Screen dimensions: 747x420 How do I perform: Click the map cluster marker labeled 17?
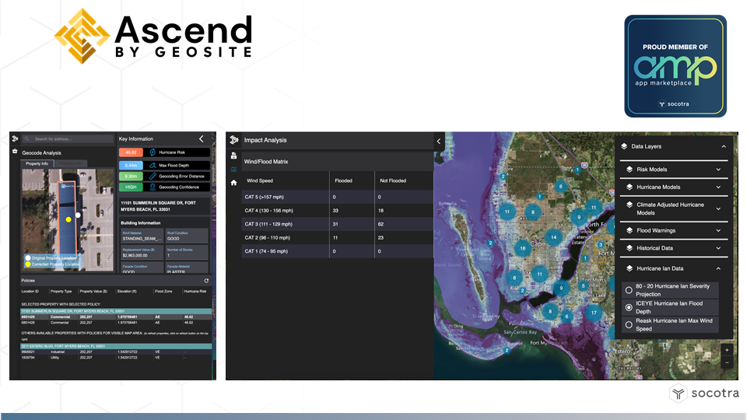[x=594, y=313]
